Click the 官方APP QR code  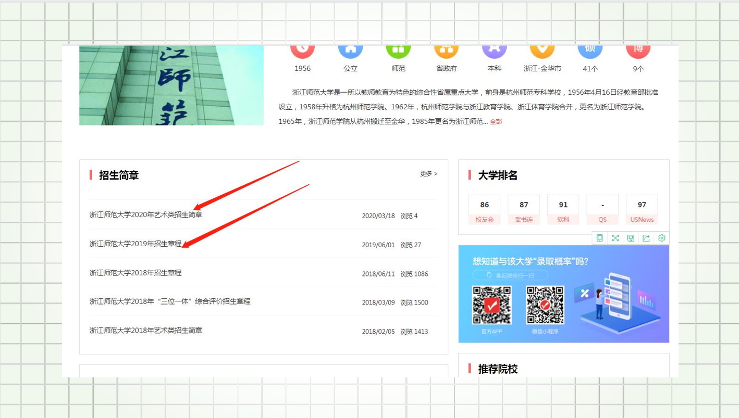coord(491,305)
